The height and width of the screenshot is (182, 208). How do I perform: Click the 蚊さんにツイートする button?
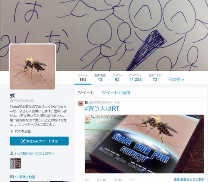(39, 141)
